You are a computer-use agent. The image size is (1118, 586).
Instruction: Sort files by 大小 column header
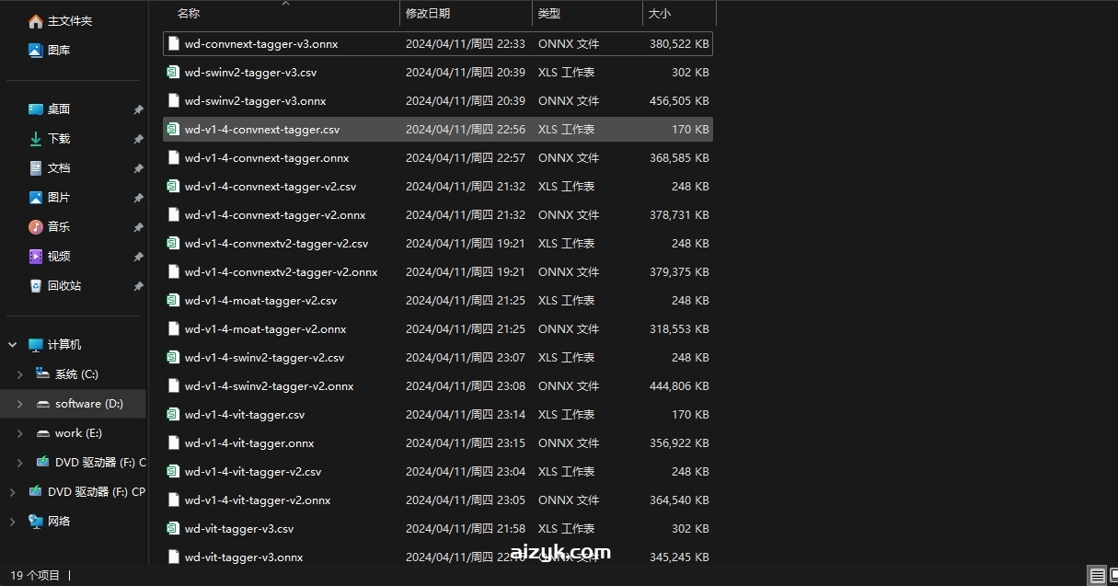tap(660, 14)
